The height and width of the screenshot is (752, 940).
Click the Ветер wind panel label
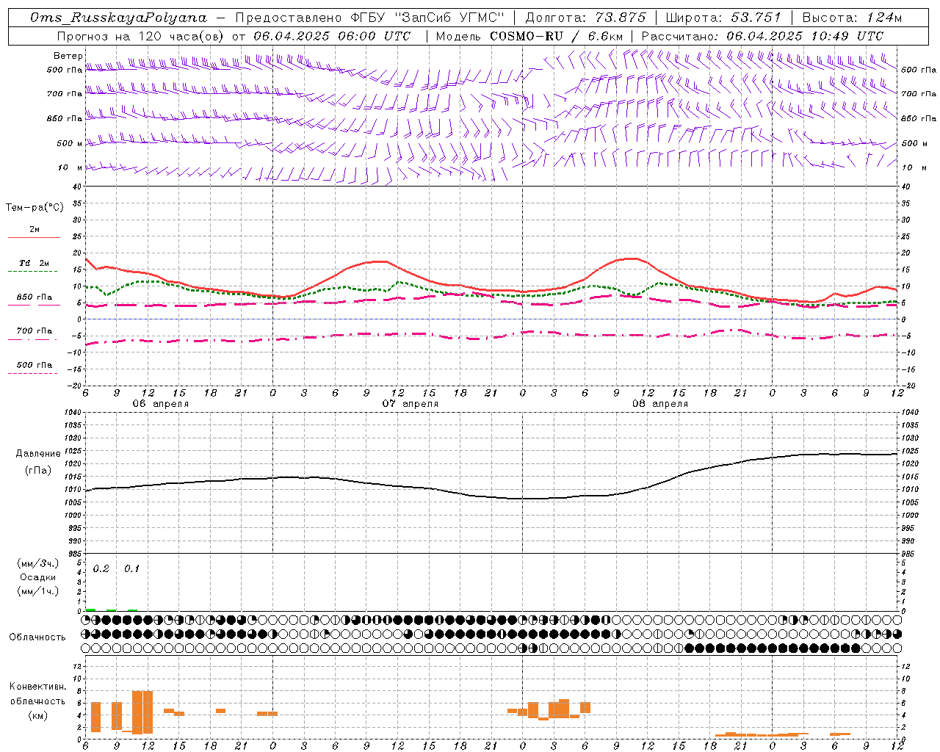pos(68,56)
